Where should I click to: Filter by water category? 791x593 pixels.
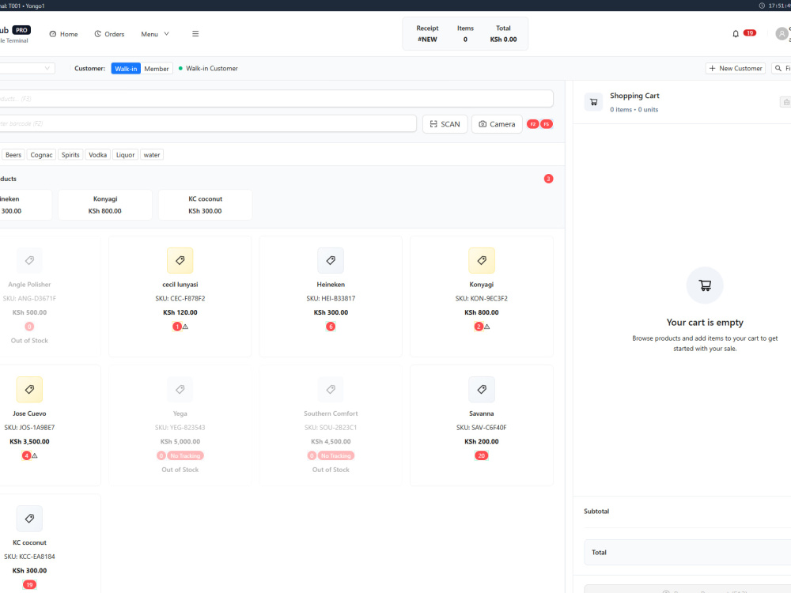152,155
